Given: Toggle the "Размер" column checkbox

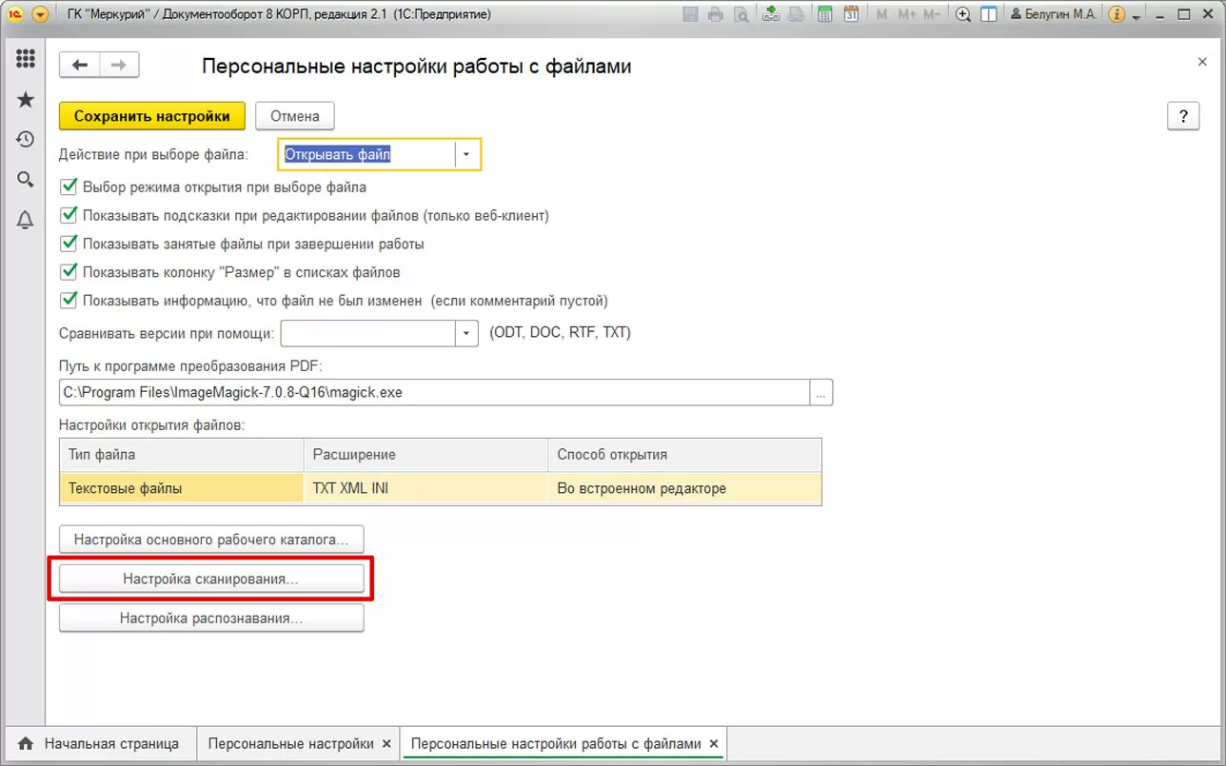Looking at the screenshot, I should (x=69, y=271).
